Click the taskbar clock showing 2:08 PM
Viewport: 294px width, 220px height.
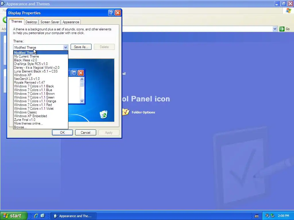click(x=283, y=216)
